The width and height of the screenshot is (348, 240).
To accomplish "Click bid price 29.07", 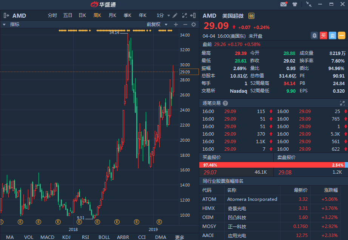I will 210,172.
